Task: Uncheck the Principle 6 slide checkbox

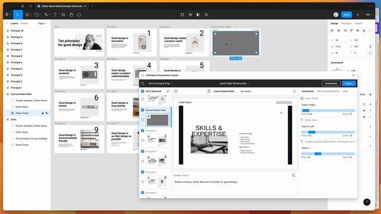Action: pos(143,193)
